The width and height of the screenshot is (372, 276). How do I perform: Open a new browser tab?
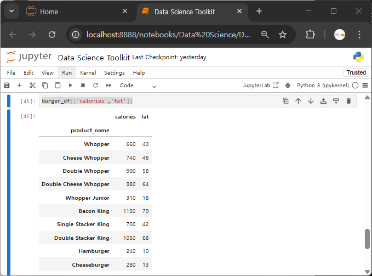pyautogui.click(x=259, y=11)
